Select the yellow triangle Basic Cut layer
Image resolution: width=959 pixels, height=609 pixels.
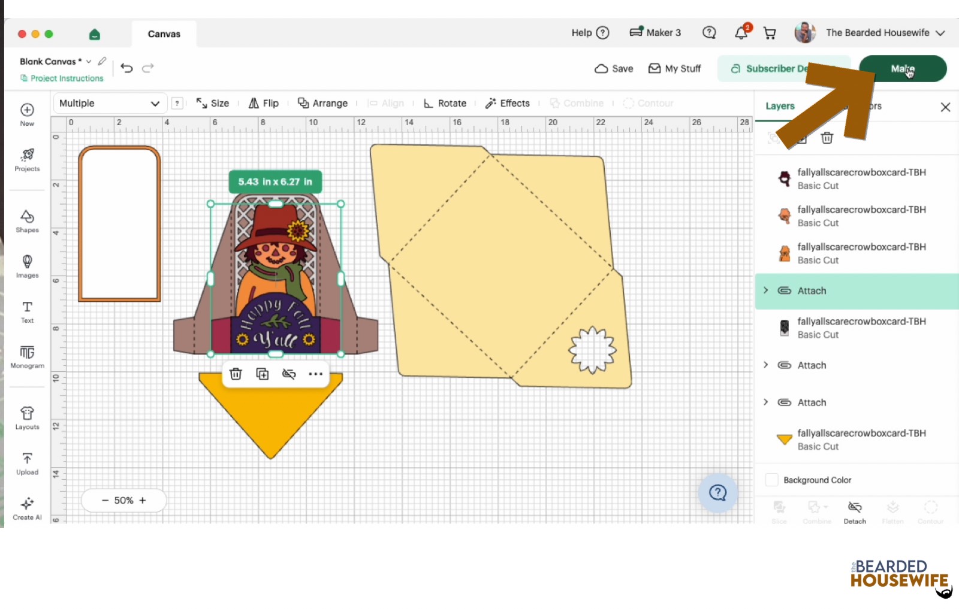pyautogui.click(x=857, y=440)
